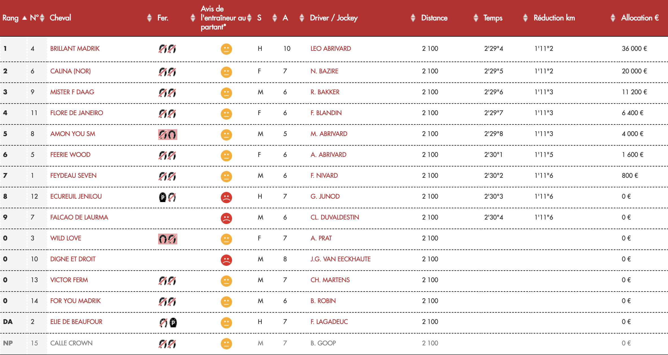Click neutral yellow face for MISTER F DAAG

226,93
